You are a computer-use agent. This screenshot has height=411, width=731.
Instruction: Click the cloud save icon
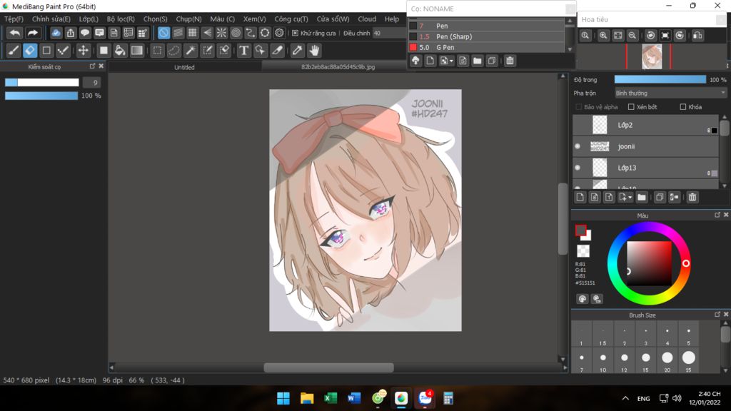click(56, 33)
